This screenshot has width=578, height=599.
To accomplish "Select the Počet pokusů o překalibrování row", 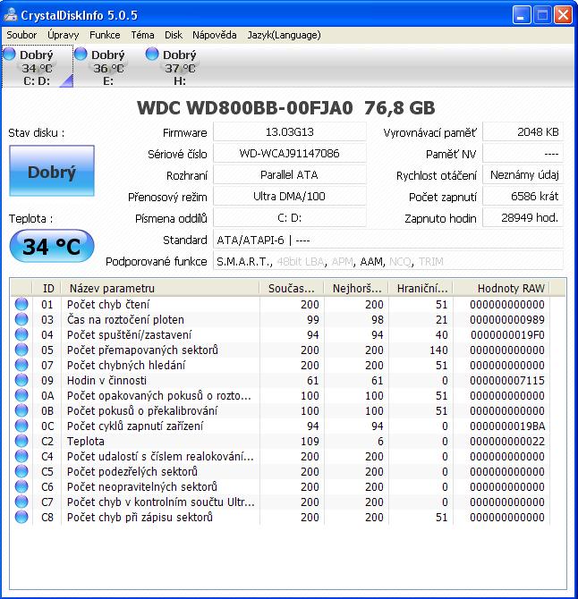I will (280, 410).
